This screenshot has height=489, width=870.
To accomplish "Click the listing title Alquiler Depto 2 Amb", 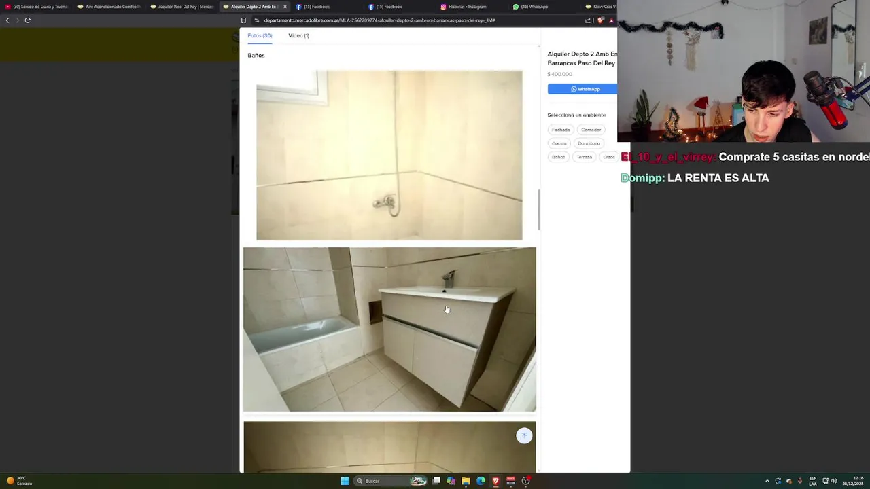I will 582,58.
